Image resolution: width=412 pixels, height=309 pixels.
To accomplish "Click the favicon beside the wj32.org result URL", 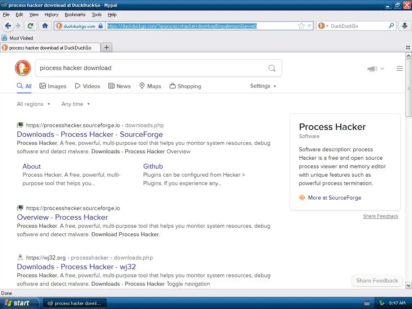I will [x=20, y=257].
